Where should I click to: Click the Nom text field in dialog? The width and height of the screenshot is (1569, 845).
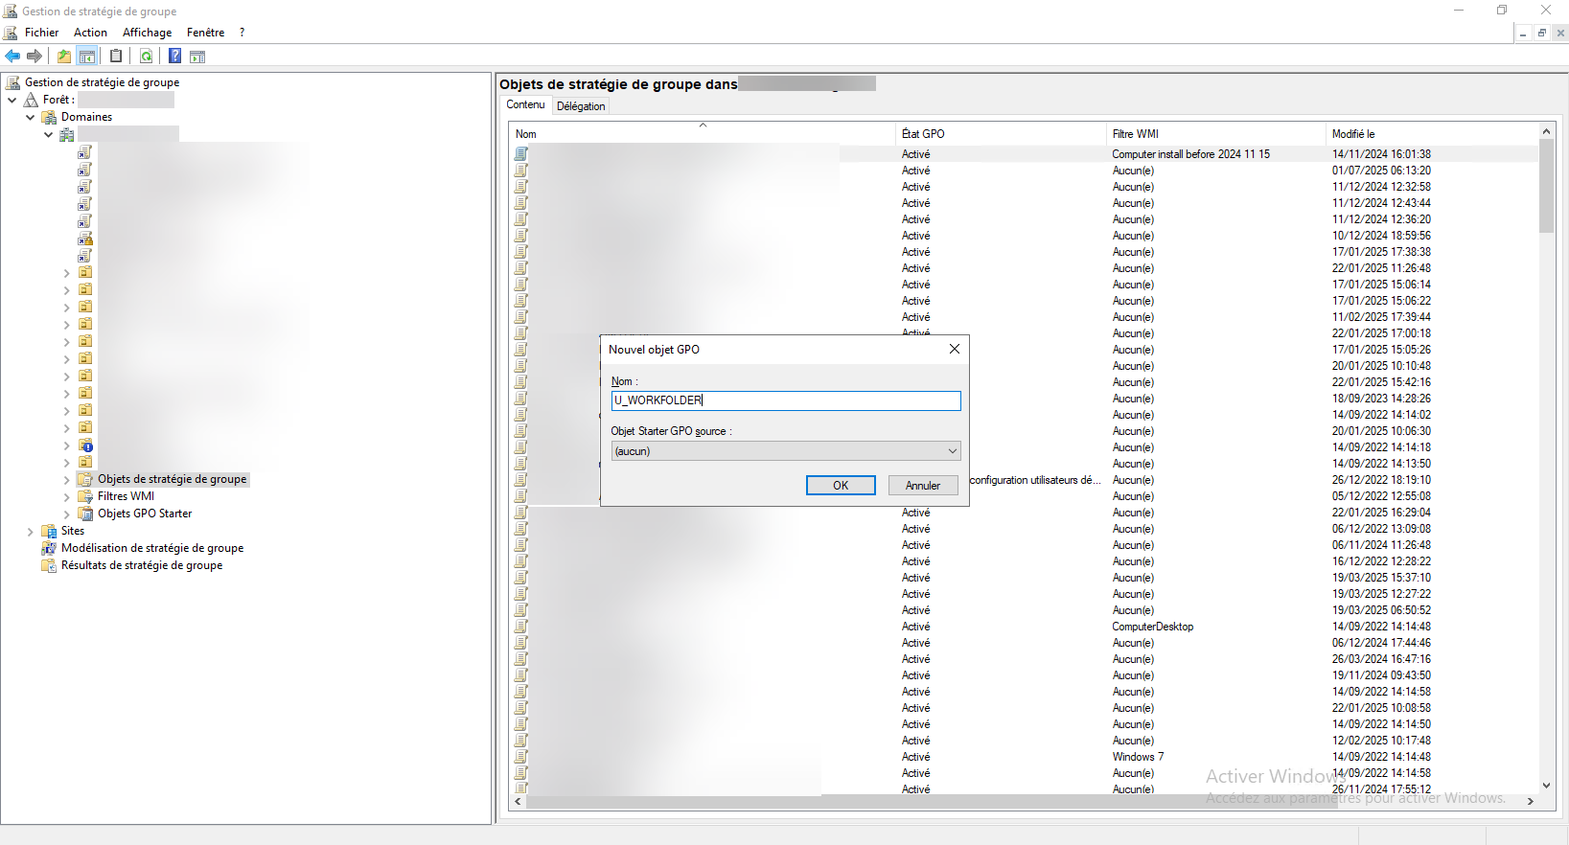click(785, 400)
